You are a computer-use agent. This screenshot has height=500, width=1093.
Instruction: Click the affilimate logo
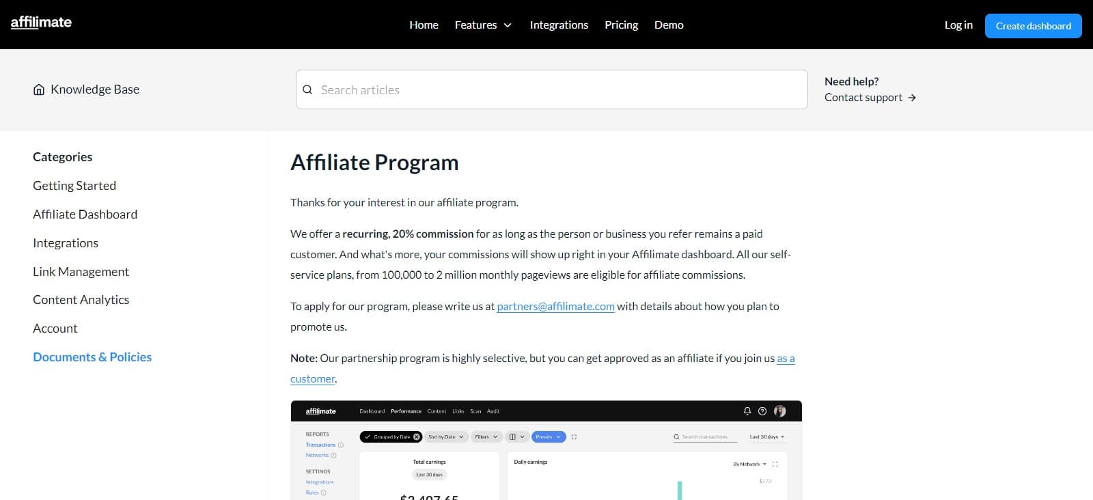[x=41, y=23]
